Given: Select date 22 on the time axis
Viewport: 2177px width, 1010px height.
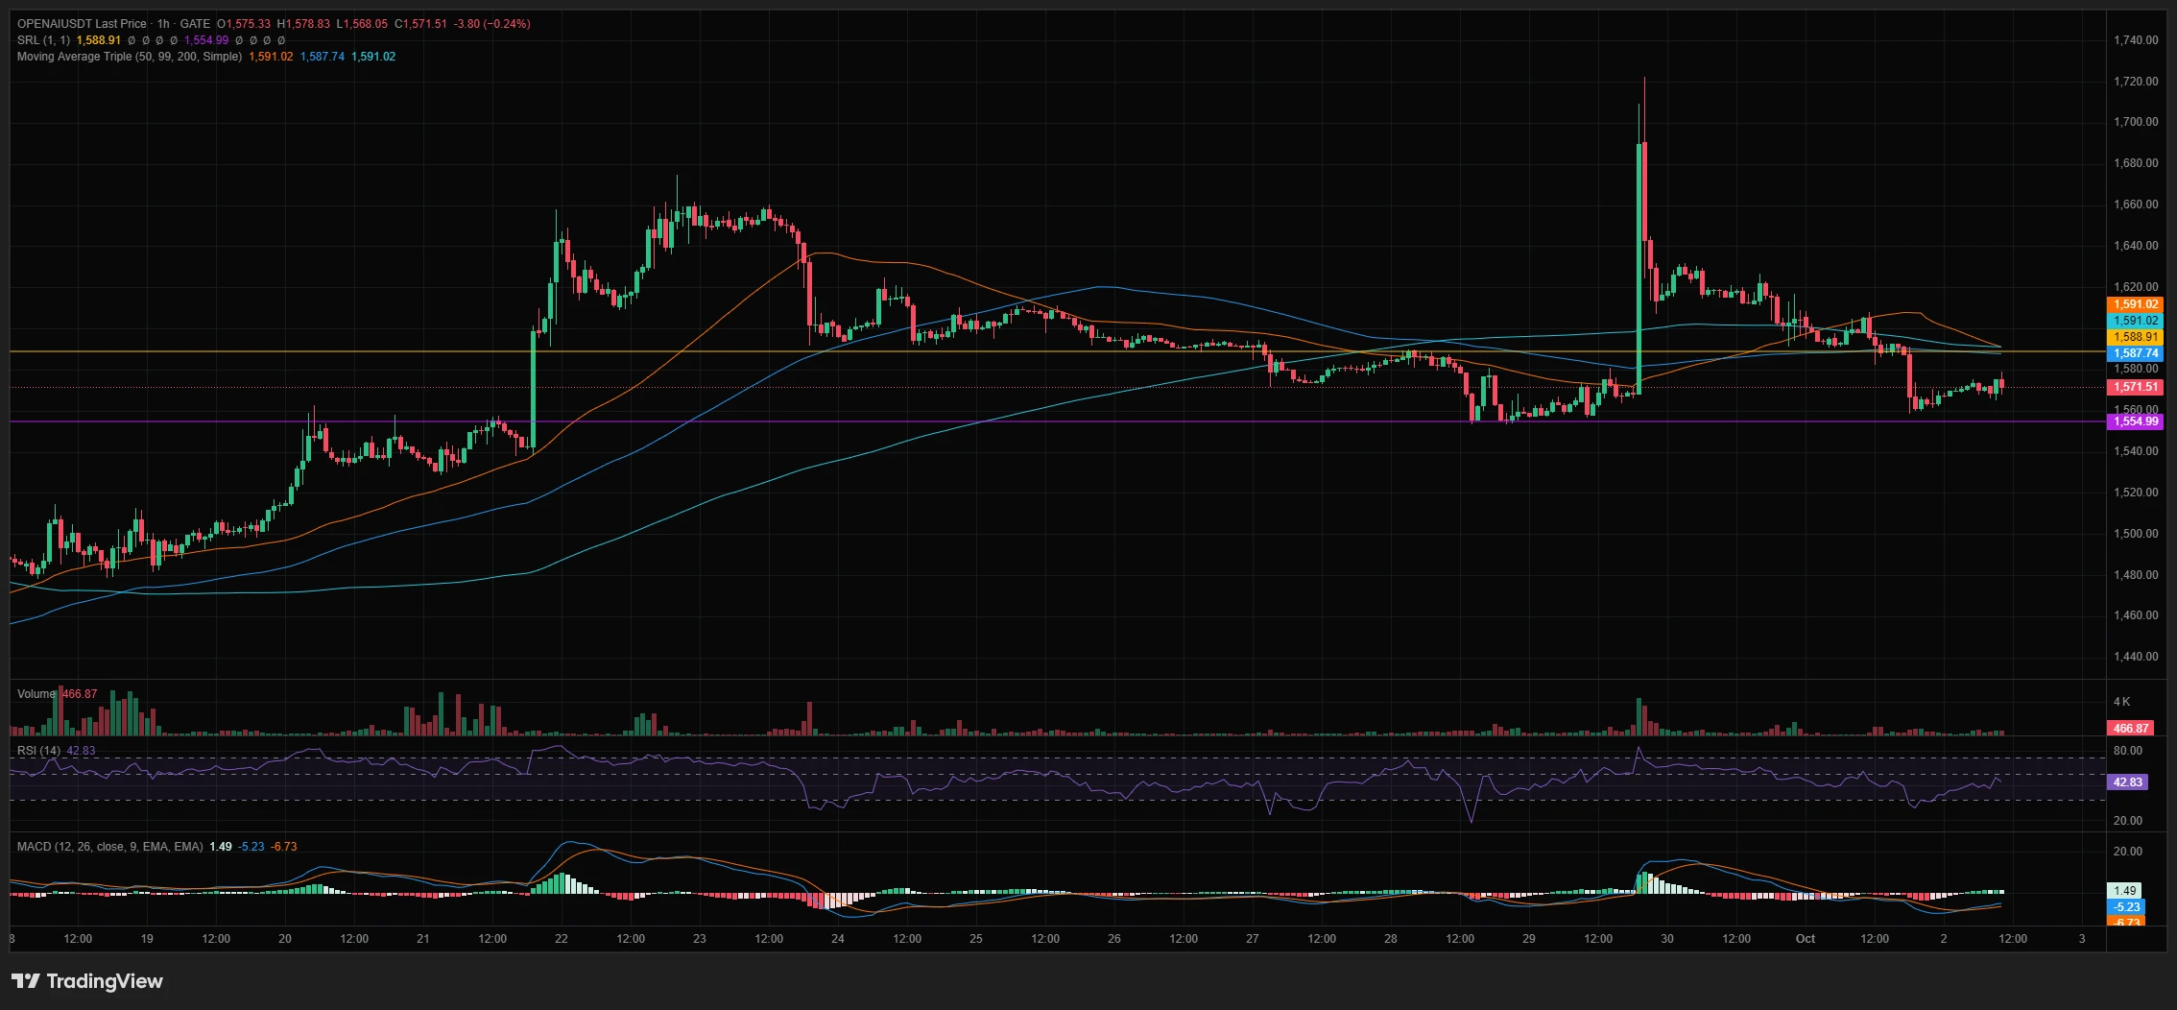Looking at the screenshot, I should click(562, 939).
